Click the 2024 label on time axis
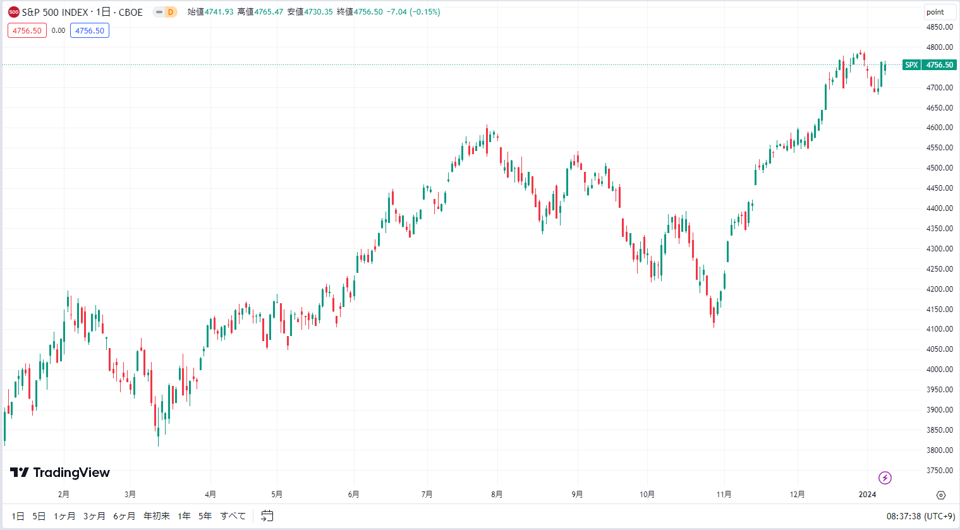The height and width of the screenshot is (530, 960). pyautogui.click(x=867, y=495)
